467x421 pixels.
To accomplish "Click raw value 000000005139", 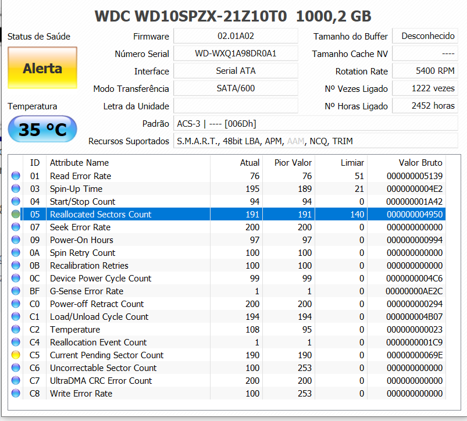I will 415,176.
